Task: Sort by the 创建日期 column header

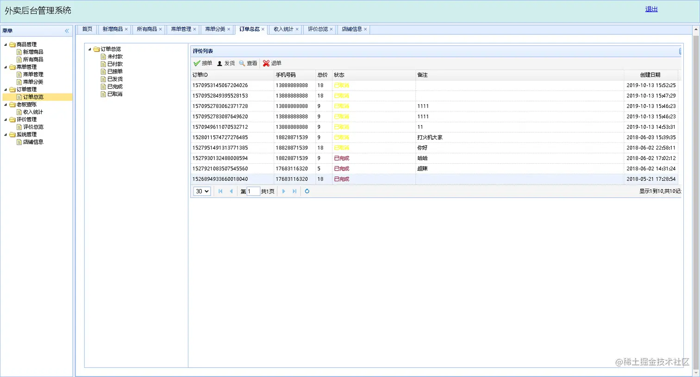Action: tap(650, 75)
